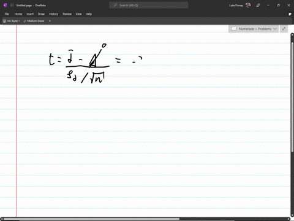294x221 pixels.
Task: Maximize the OneNote window
Action: click(x=278, y=6)
